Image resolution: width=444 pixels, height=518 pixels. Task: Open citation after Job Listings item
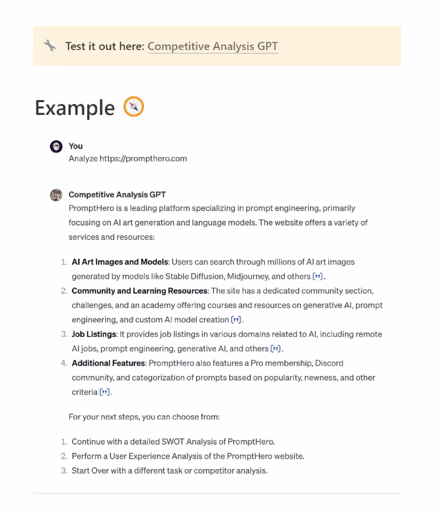coord(276,349)
